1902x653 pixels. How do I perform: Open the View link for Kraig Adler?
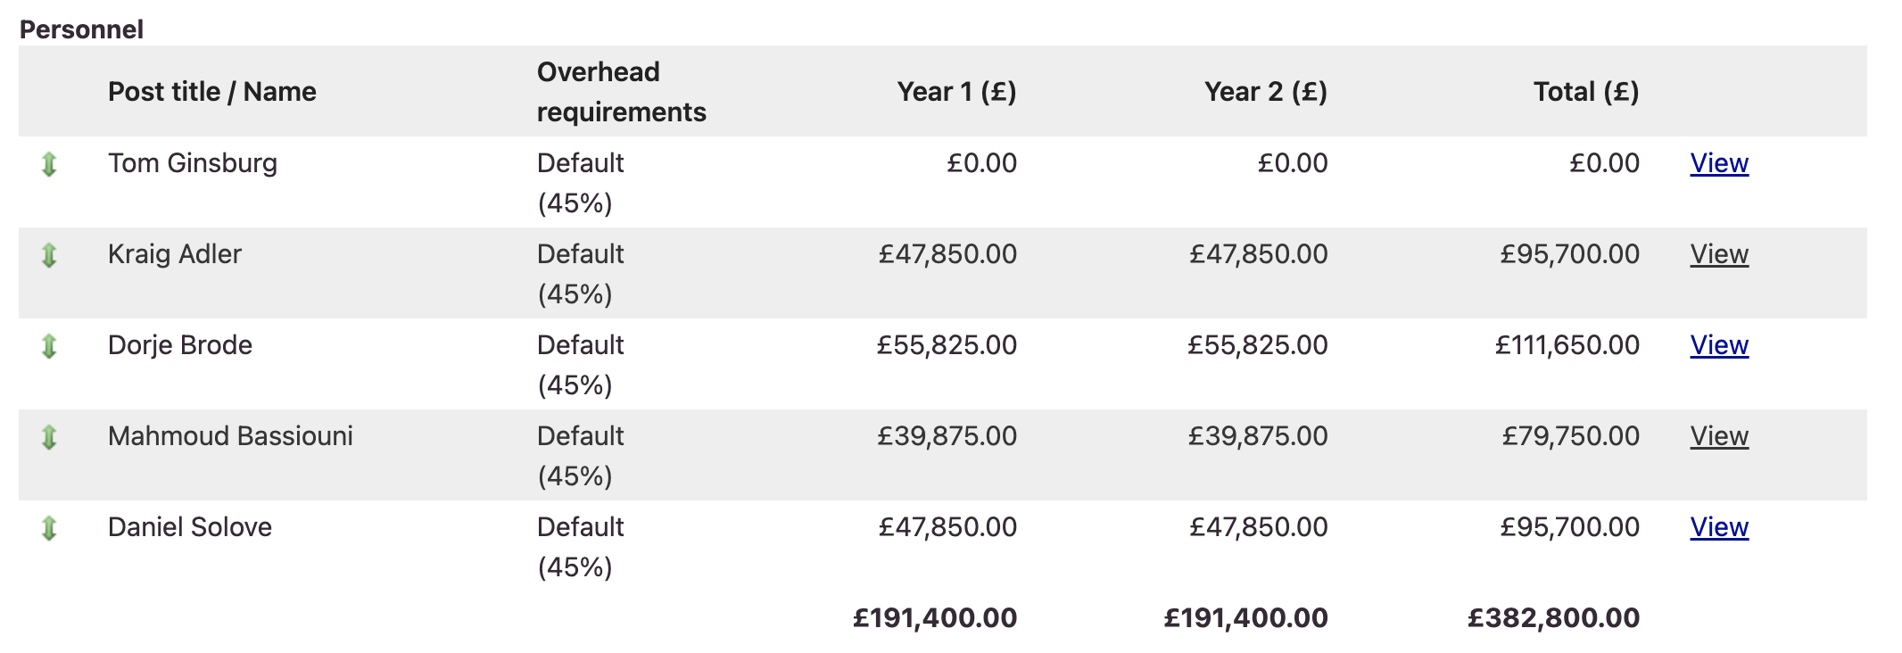1718,254
